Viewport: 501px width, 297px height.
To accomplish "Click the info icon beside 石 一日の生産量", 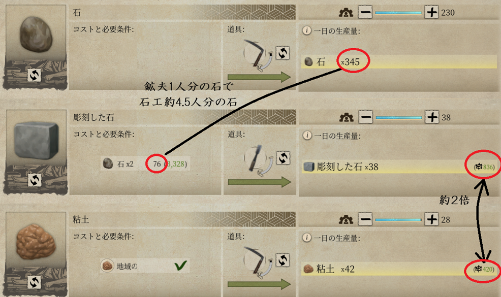I will click(307, 30).
